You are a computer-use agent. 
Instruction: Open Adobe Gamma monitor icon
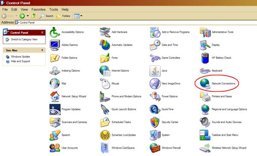(55, 45)
